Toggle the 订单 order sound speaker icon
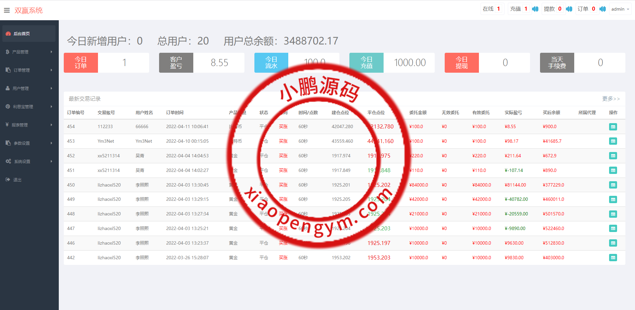635x310 pixels. [602, 9]
